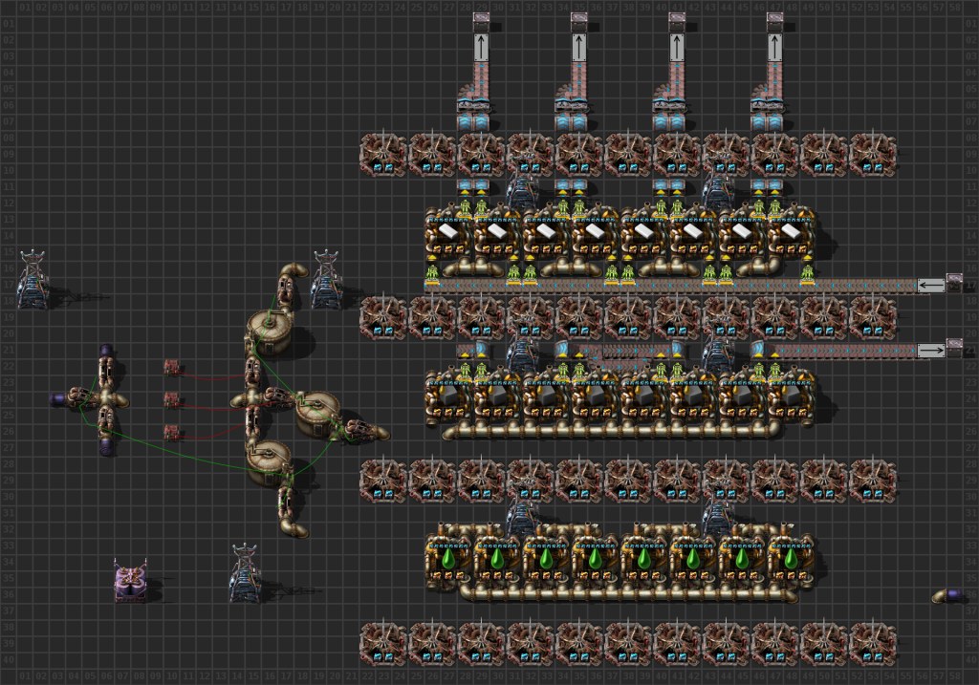Screen dimensions: 979x685
Task: Click the fourth up-arrow belt marker
Action: [x=774, y=48]
